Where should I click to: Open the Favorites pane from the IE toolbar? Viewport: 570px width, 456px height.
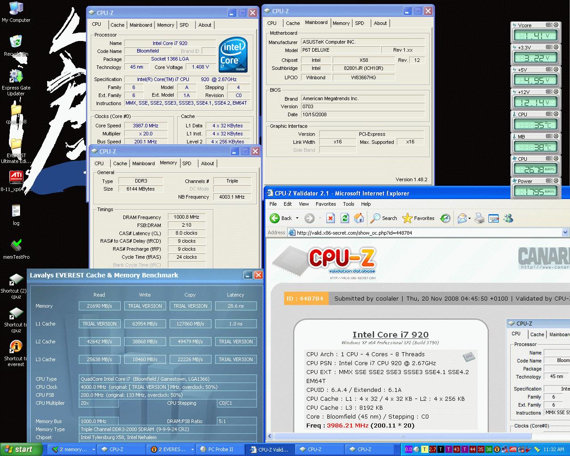coord(418,218)
